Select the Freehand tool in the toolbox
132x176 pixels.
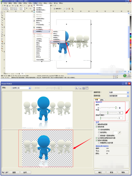point(2,22)
